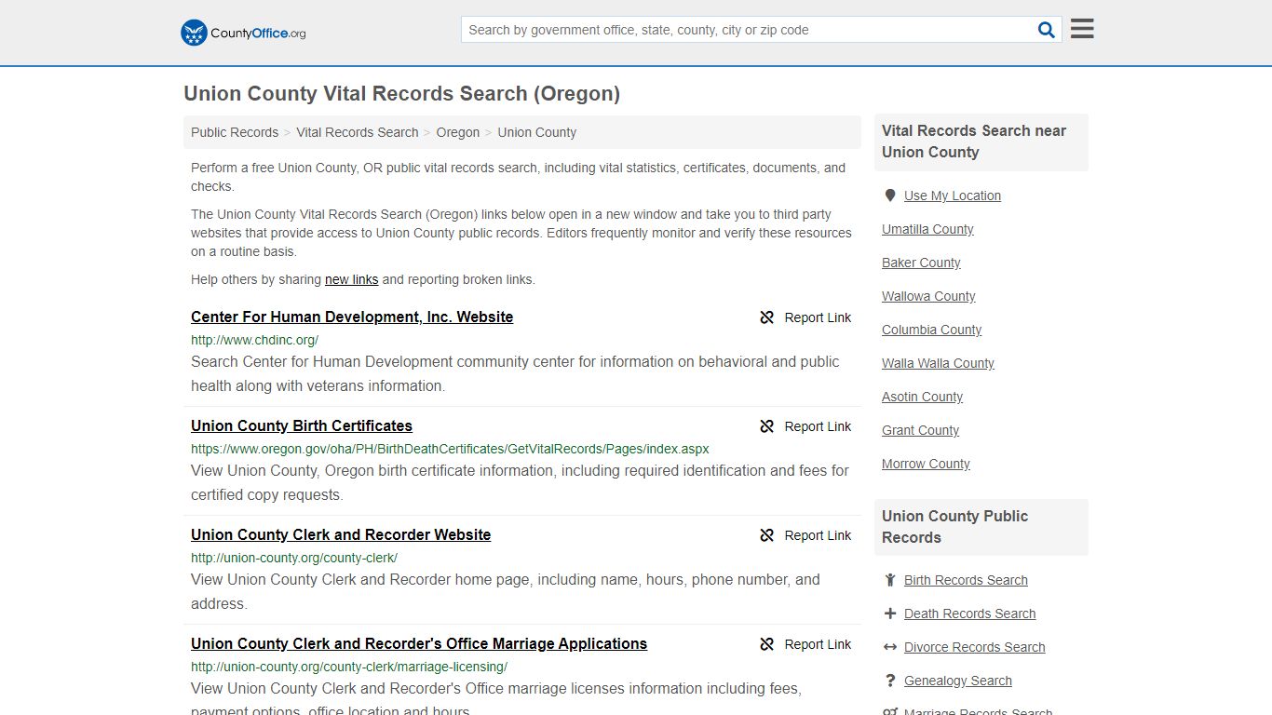The image size is (1272, 715).
Task: Open Morrow County link
Action: click(x=926, y=464)
